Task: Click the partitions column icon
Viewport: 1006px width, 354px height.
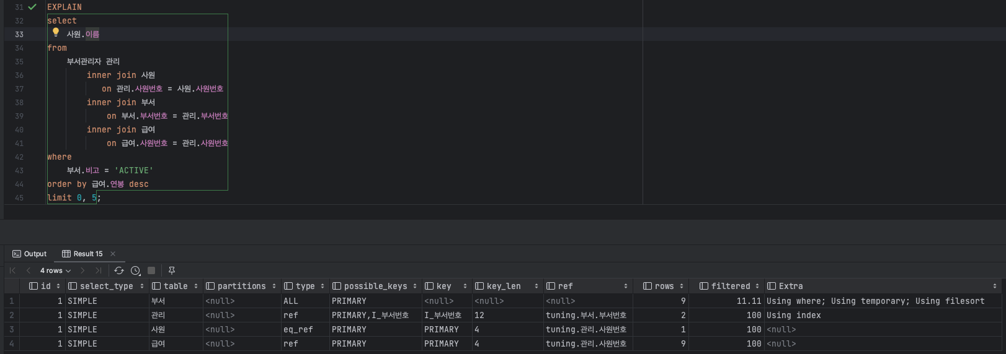Action: click(210, 286)
